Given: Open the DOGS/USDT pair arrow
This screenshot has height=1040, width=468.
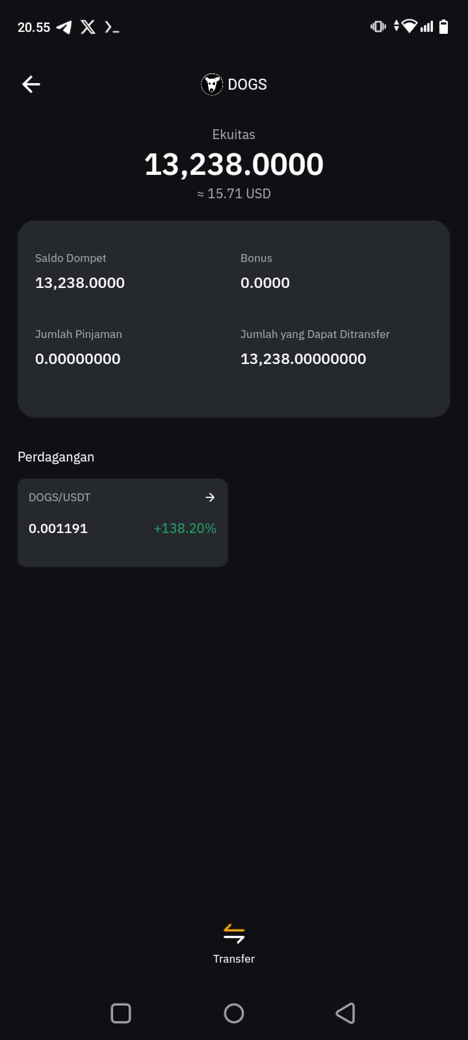Looking at the screenshot, I should pyautogui.click(x=210, y=497).
